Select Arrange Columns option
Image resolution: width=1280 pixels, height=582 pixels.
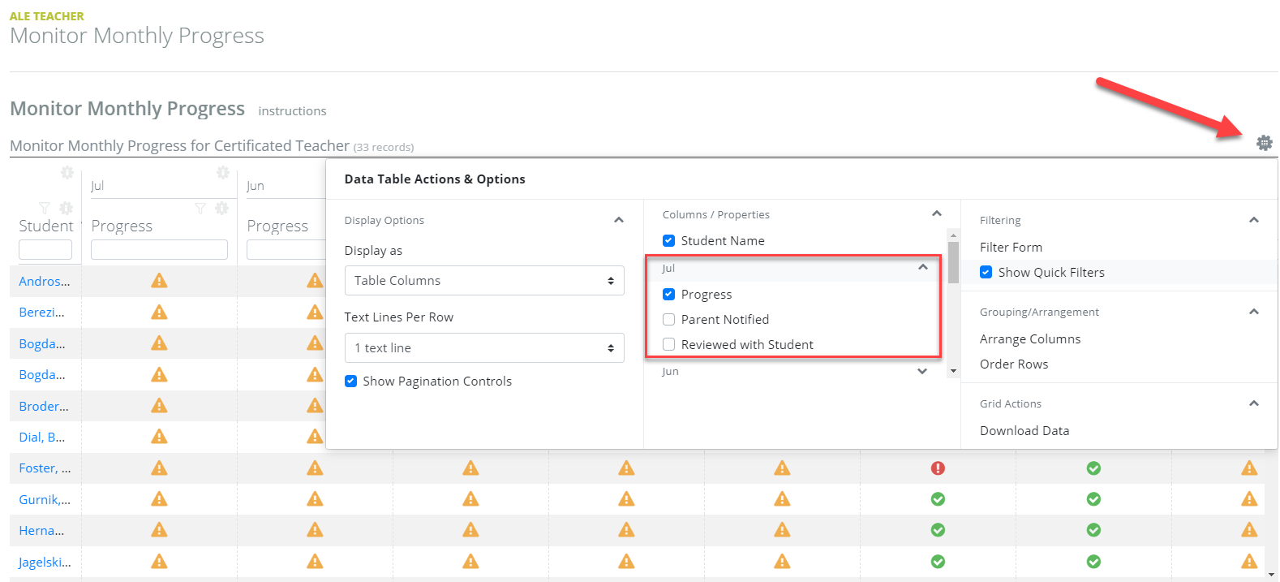click(1029, 338)
